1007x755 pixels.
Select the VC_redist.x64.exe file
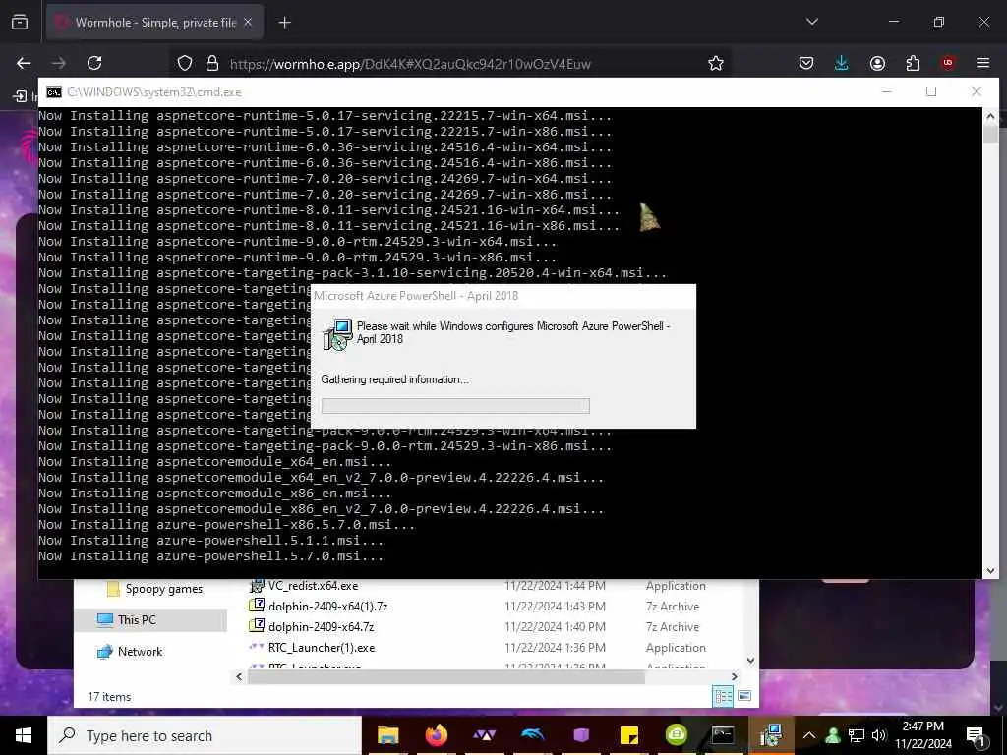(313, 586)
